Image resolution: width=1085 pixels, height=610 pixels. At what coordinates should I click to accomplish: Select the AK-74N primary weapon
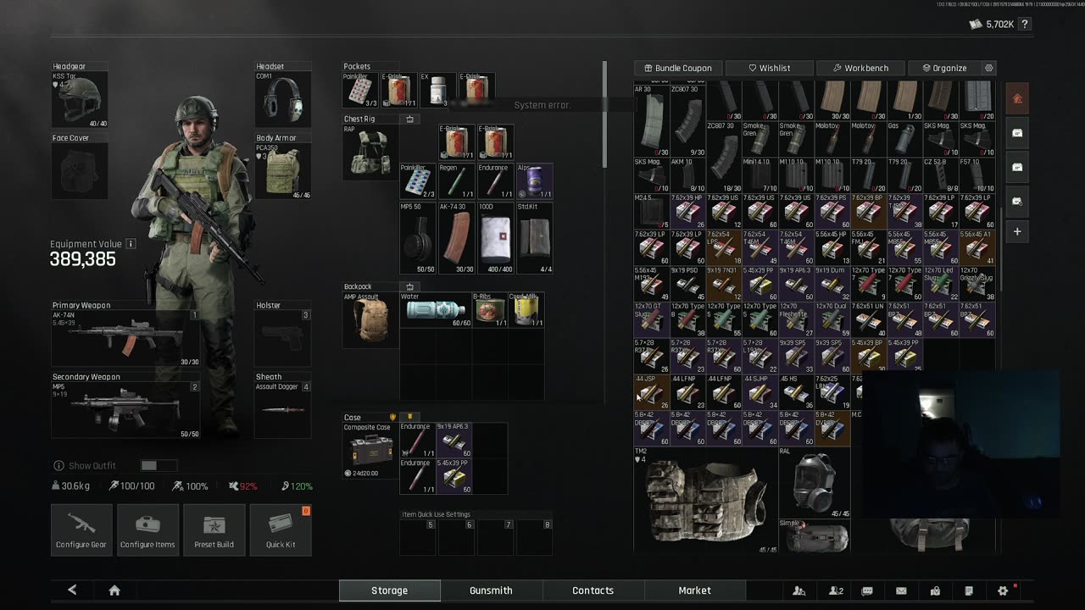click(x=125, y=338)
